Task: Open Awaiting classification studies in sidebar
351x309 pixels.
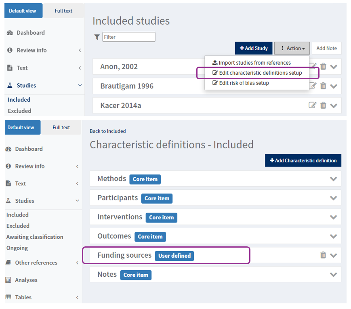Action: pyautogui.click(x=35, y=237)
